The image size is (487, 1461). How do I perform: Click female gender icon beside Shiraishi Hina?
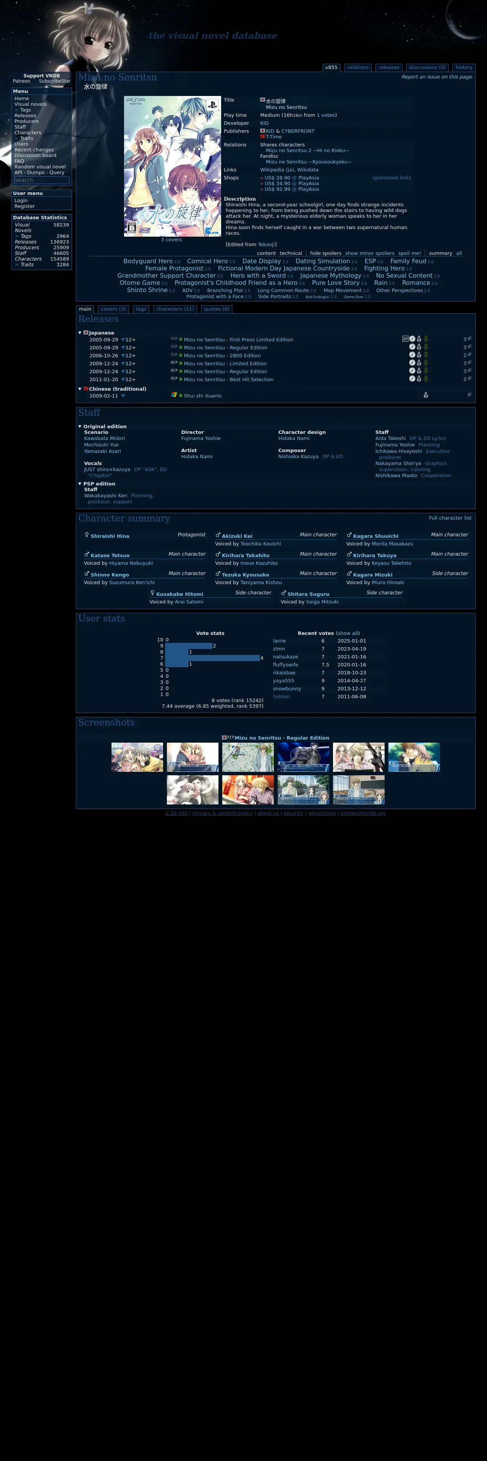(x=87, y=535)
